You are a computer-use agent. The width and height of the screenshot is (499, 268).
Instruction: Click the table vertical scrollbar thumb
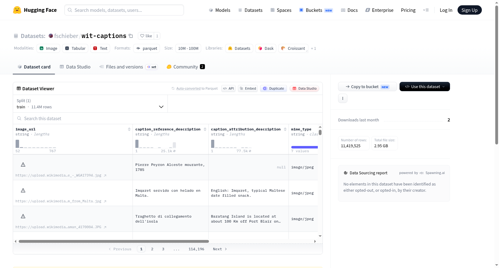[320, 132]
